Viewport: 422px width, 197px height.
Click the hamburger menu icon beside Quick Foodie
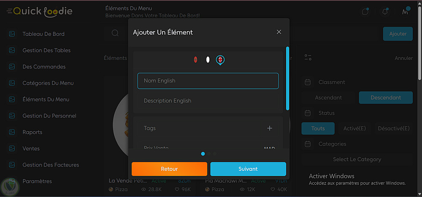pyautogui.click(x=9, y=11)
